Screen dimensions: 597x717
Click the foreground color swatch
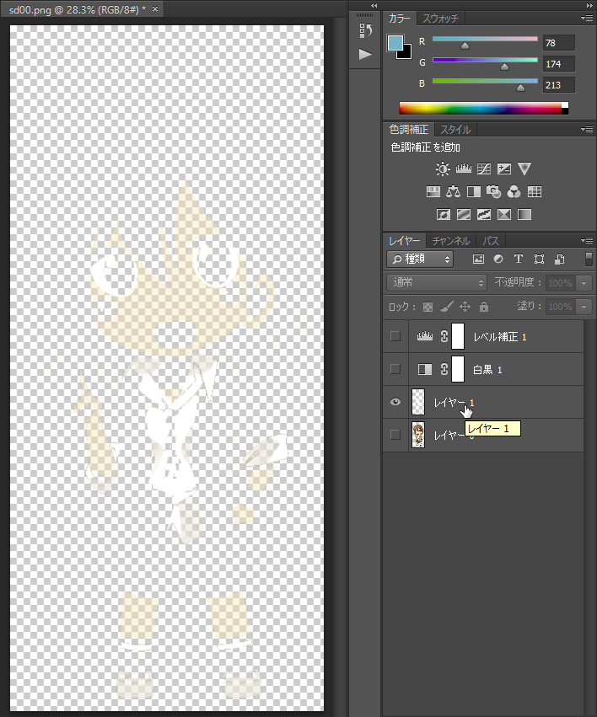395,43
